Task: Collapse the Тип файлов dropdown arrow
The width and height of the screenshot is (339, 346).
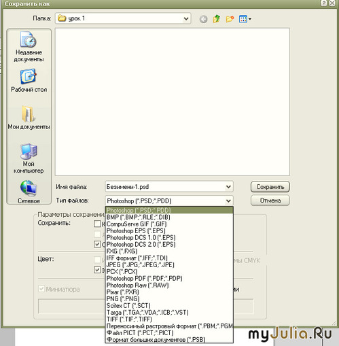Action: click(x=228, y=201)
